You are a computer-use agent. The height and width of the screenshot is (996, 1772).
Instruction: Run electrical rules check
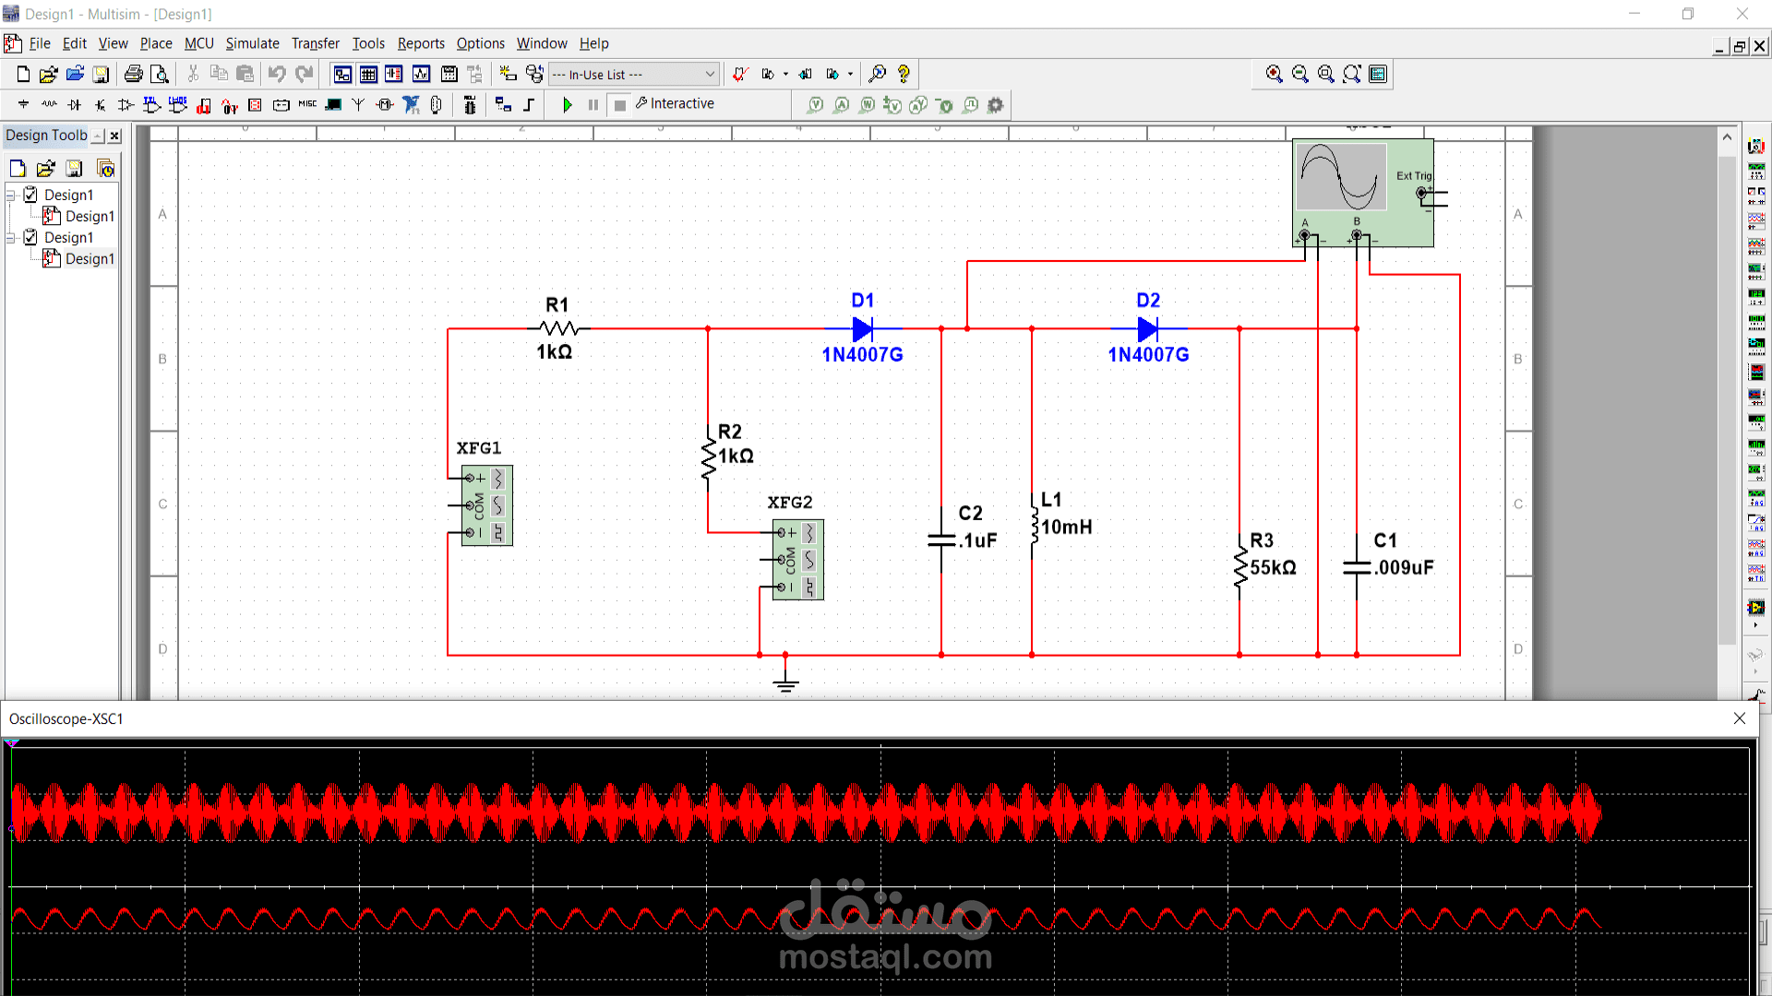pyautogui.click(x=739, y=74)
